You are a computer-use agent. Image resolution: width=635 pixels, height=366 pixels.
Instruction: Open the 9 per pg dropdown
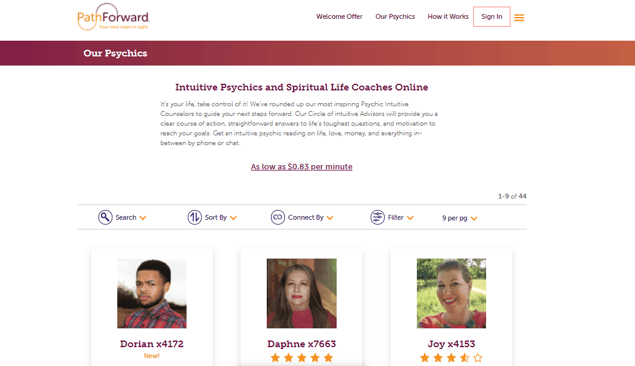point(459,218)
